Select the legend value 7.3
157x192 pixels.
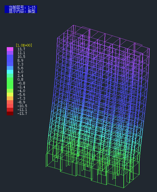[20, 64]
